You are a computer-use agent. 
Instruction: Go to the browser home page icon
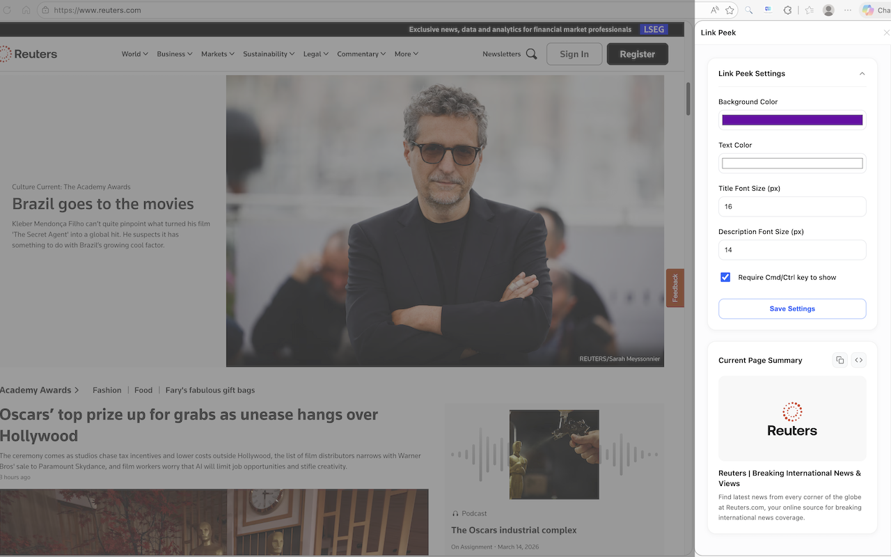tap(26, 10)
